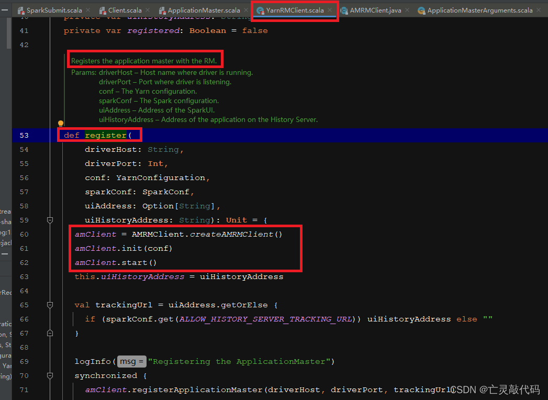Viewport: 548px width, 400px height.
Task: Place cursor on the register method name
Action: [106, 135]
